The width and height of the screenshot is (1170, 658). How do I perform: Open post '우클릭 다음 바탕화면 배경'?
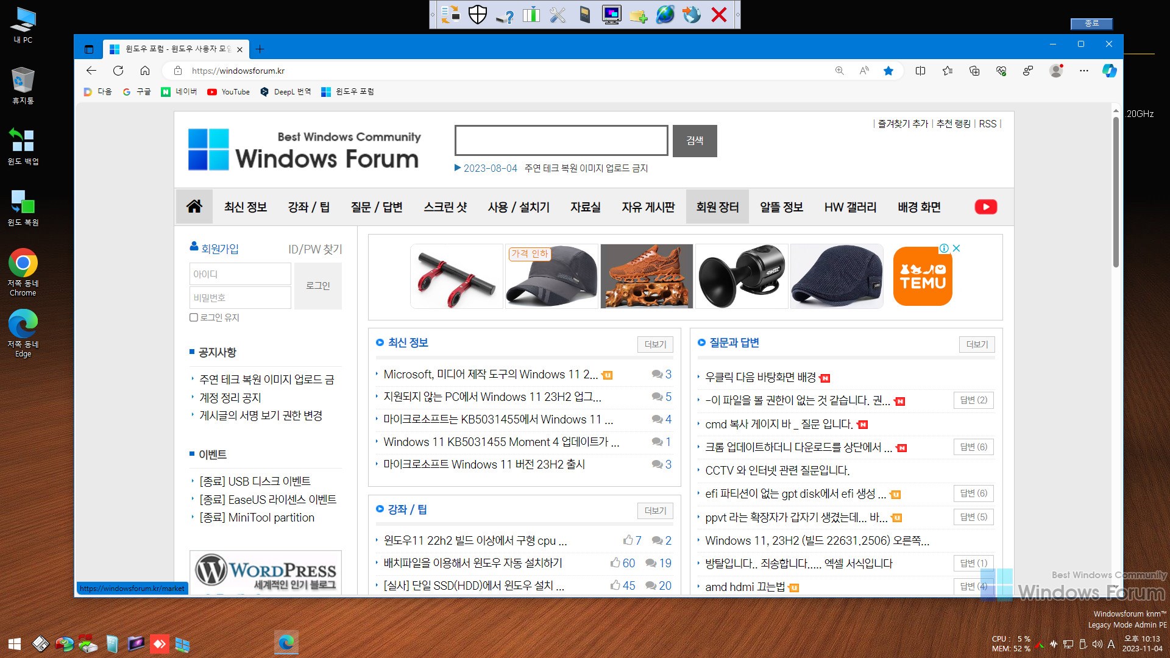coord(760,377)
